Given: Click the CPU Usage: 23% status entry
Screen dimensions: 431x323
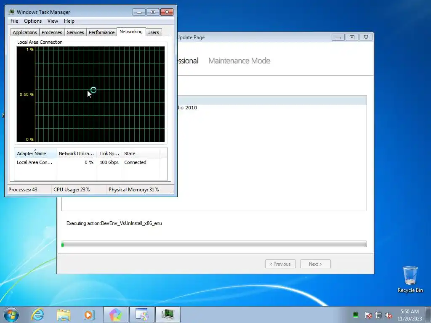Looking at the screenshot, I should (72, 190).
